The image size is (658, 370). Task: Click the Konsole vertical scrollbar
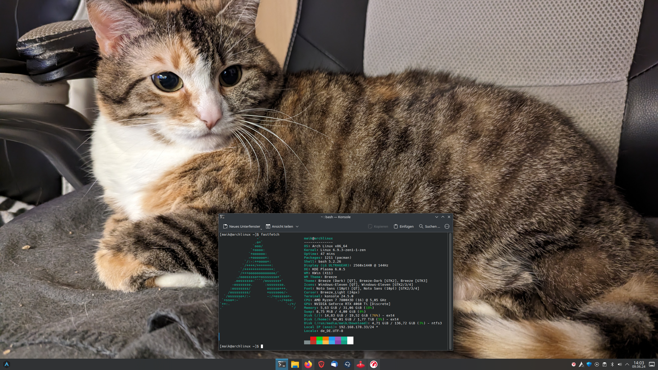(x=450, y=291)
